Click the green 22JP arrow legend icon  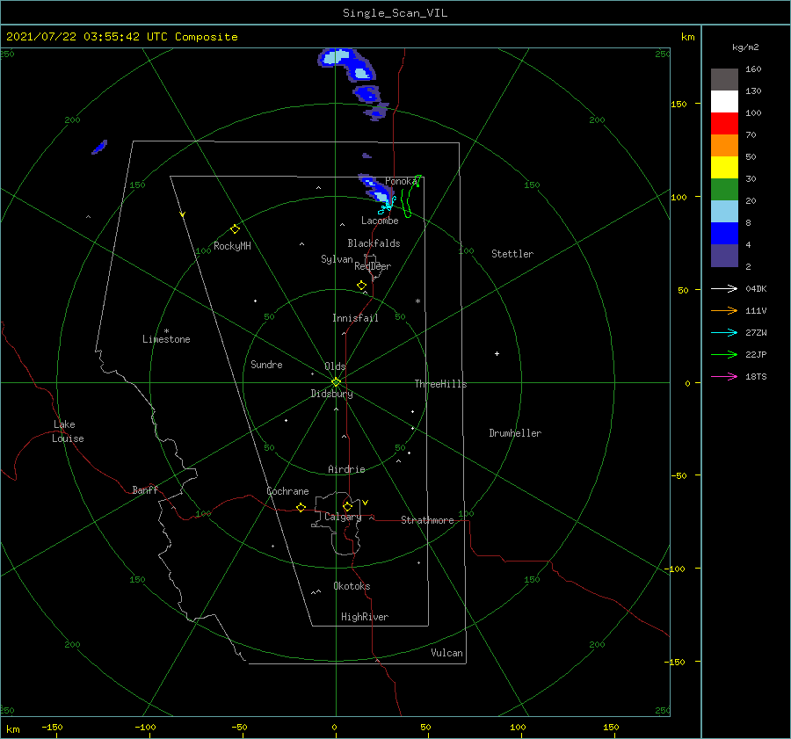pyautogui.click(x=724, y=355)
